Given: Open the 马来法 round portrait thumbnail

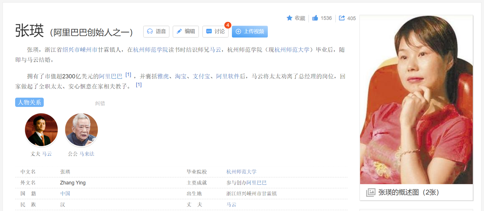Looking at the screenshot, I should pos(81,130).
